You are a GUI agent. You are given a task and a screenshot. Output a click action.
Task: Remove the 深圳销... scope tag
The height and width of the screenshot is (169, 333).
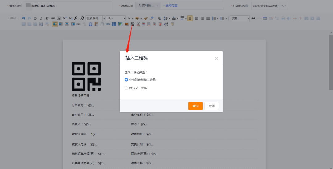click(x=158, y=6)
